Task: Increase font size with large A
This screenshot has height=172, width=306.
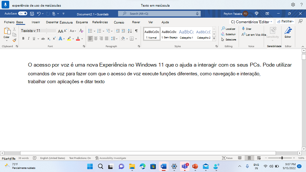Action: coord(61,31)
